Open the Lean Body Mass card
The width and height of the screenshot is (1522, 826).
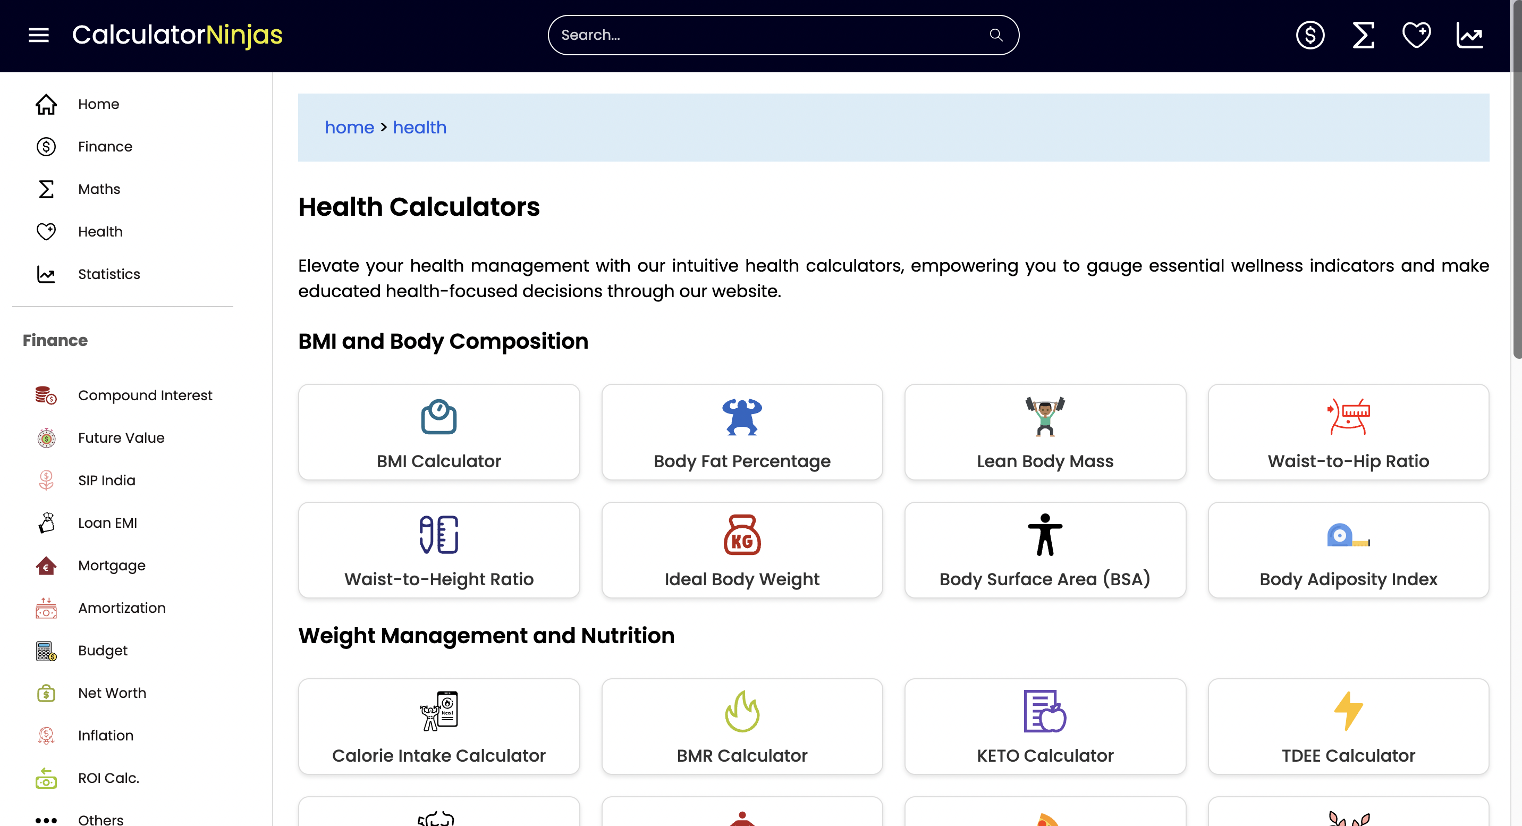point(1045,432)
